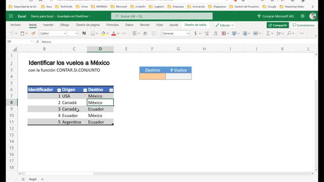This screenshot has height=182, width=324.
Task: Click the AutoSum sigma icon
Action: [x=268, y=33]
